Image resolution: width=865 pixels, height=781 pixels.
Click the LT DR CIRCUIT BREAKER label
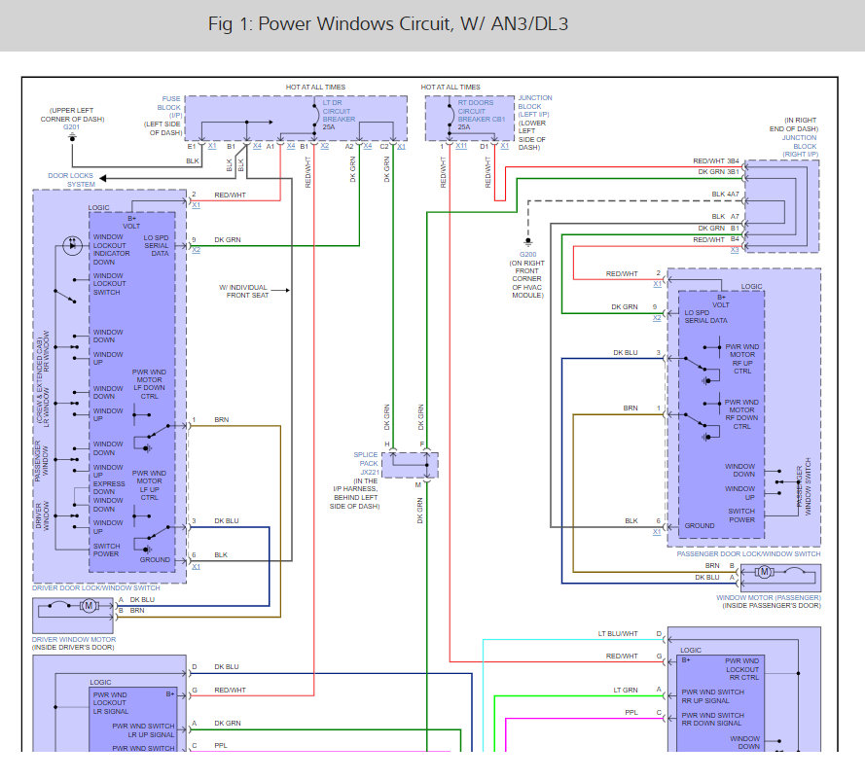[x=339, y=111]
